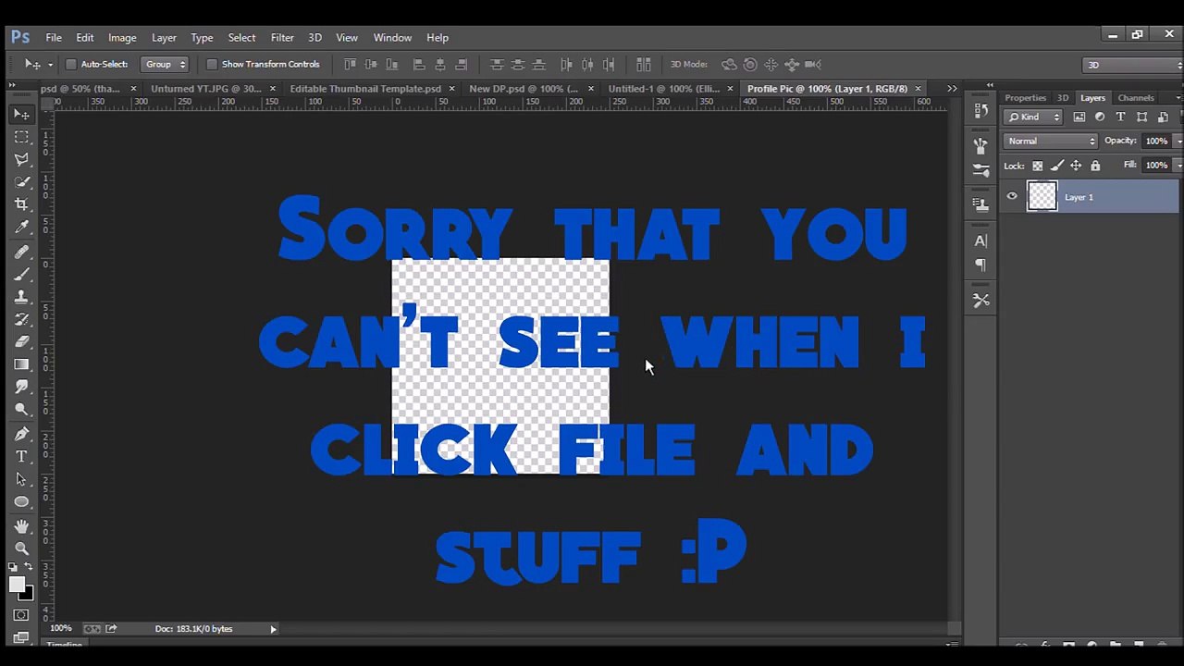This screenshot has width=1184, height=666.
Task: Open the Character panel icon
Action: pos(980,240)
